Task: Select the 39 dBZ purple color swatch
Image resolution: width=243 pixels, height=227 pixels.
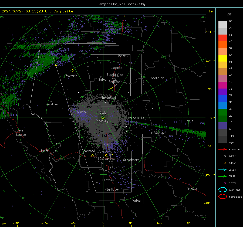Action: click(x=222, y=92)
